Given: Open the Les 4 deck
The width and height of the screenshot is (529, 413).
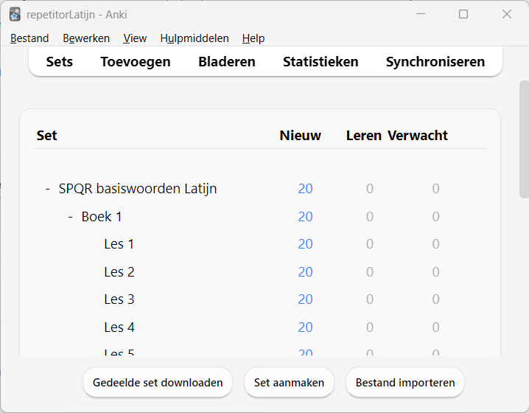Looking at the screenshot, I should 119,327.
